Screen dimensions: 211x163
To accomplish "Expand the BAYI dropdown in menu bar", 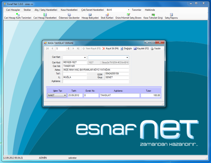I will 128,10.
